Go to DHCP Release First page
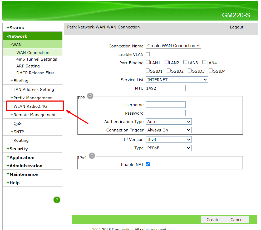 [35, 73]
